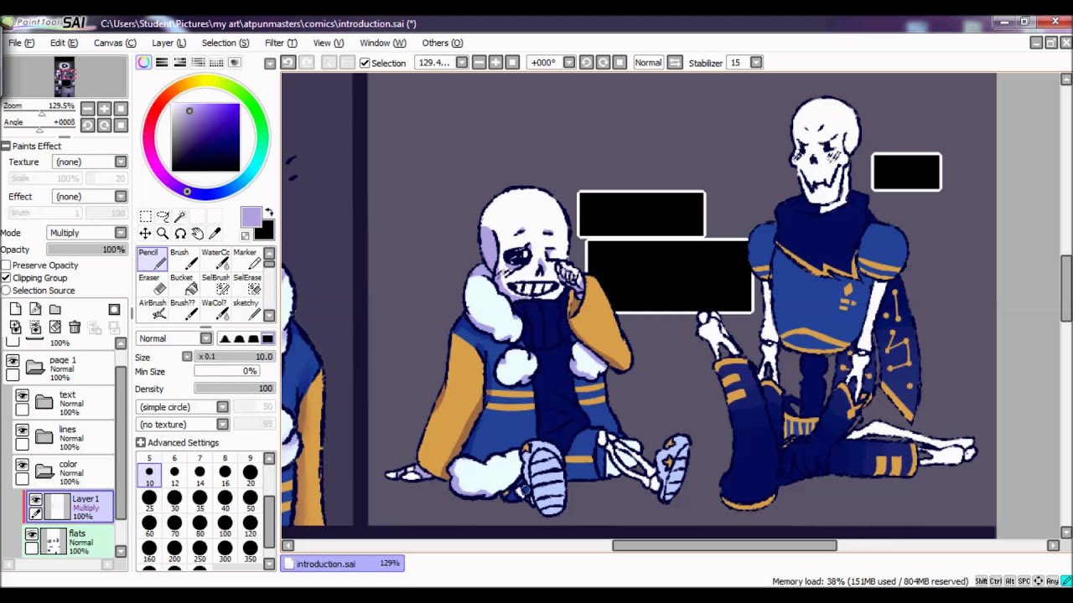Switch to the introduction.sai canvas tab
The image size is (1073, 603).
click(x=342, y=564)
